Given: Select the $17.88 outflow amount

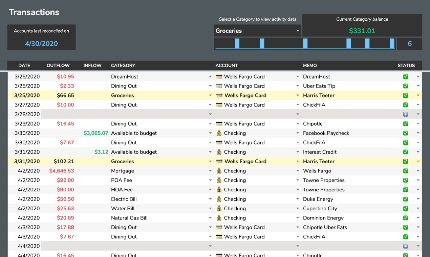Looking at the screenshot, I should [66, 227].
